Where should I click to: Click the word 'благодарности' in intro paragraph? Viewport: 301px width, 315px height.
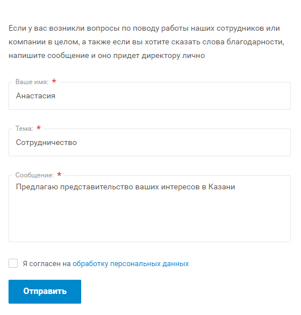coord(255,42)
